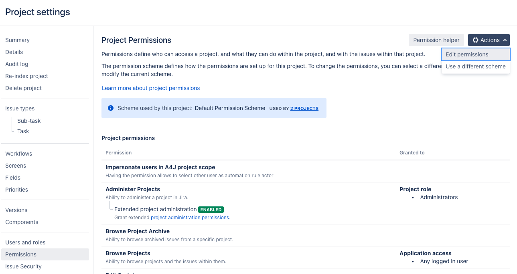
Task: Follow Learn more about project permissions link
Action: tap(151, 88)
